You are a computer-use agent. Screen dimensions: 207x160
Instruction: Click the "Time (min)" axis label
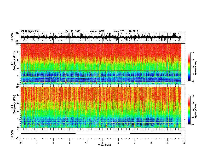(105, 145)
